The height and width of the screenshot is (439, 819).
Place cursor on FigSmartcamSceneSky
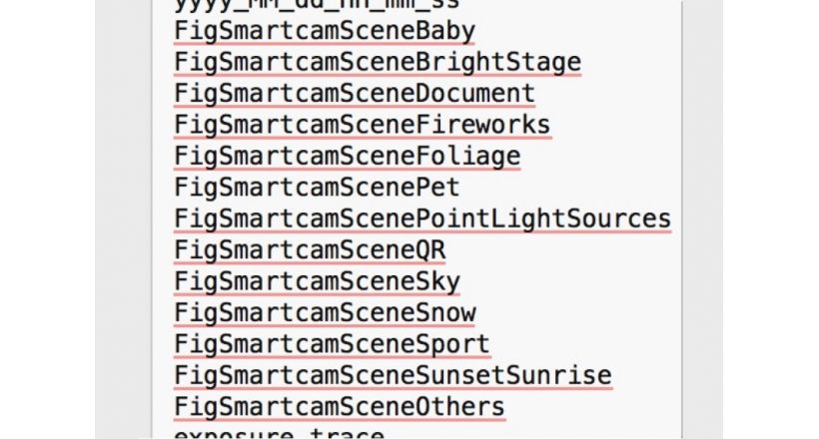pos(317,282)
